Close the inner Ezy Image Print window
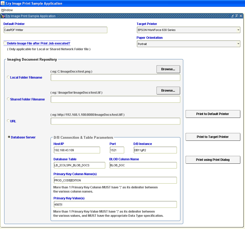This screenshot has width=245, height=229. (241, 16)
